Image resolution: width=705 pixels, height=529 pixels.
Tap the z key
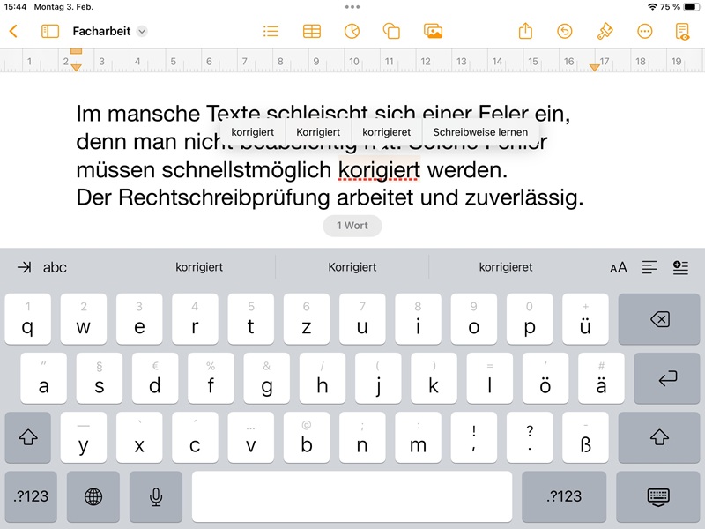coord(306,319)
